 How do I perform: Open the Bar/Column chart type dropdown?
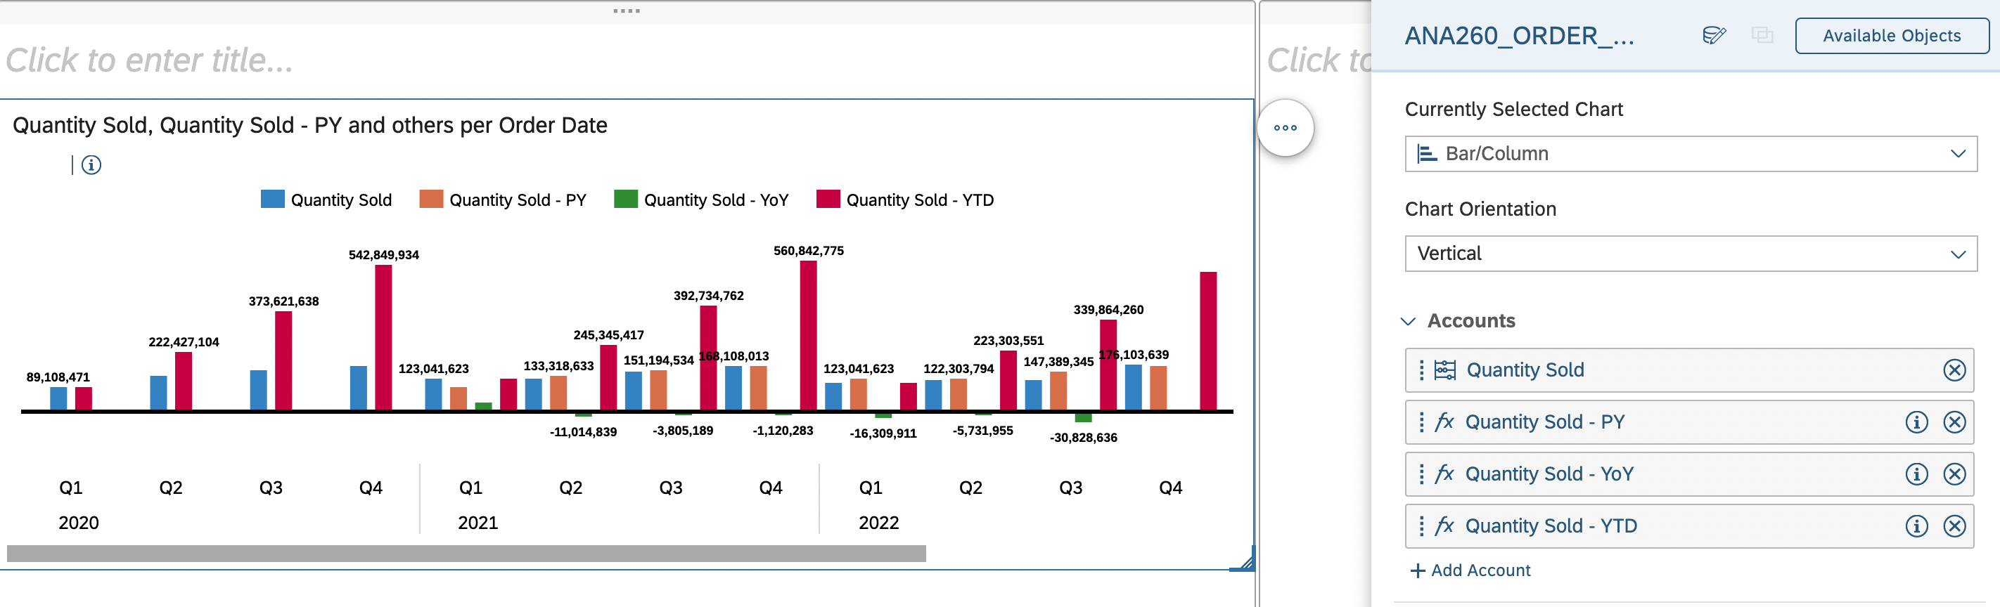[x=1690, y=155]
